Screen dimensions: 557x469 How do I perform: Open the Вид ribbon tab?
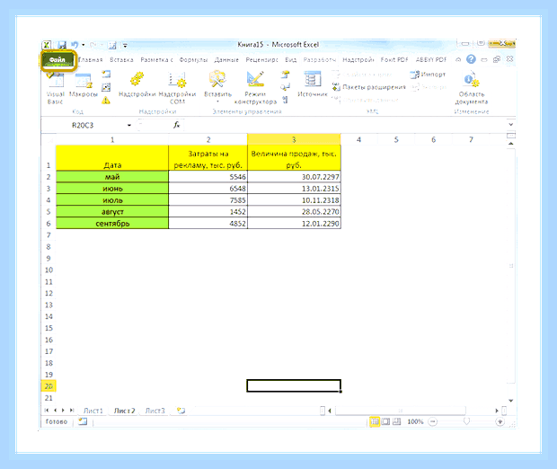(x=290, y=59)
